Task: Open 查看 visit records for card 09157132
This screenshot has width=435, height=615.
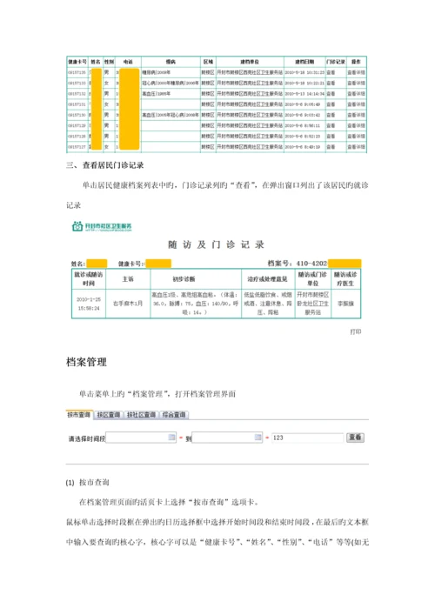Action: [x=331, y=94]
